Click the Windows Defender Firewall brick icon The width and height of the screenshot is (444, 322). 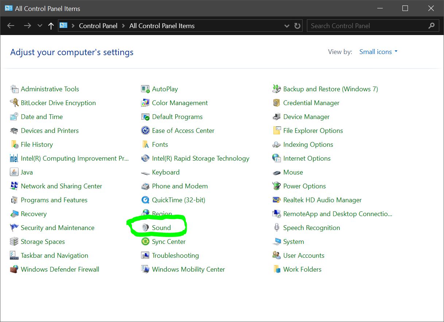tap(14, 269)
